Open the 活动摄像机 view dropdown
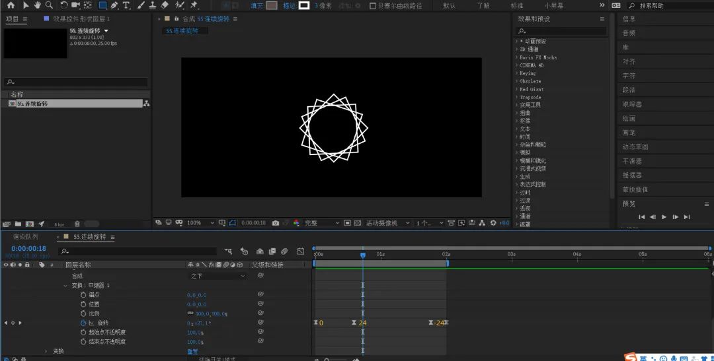The height and width of the screenshot is (361, 714). pyautogui.click(x=387, y=223)
